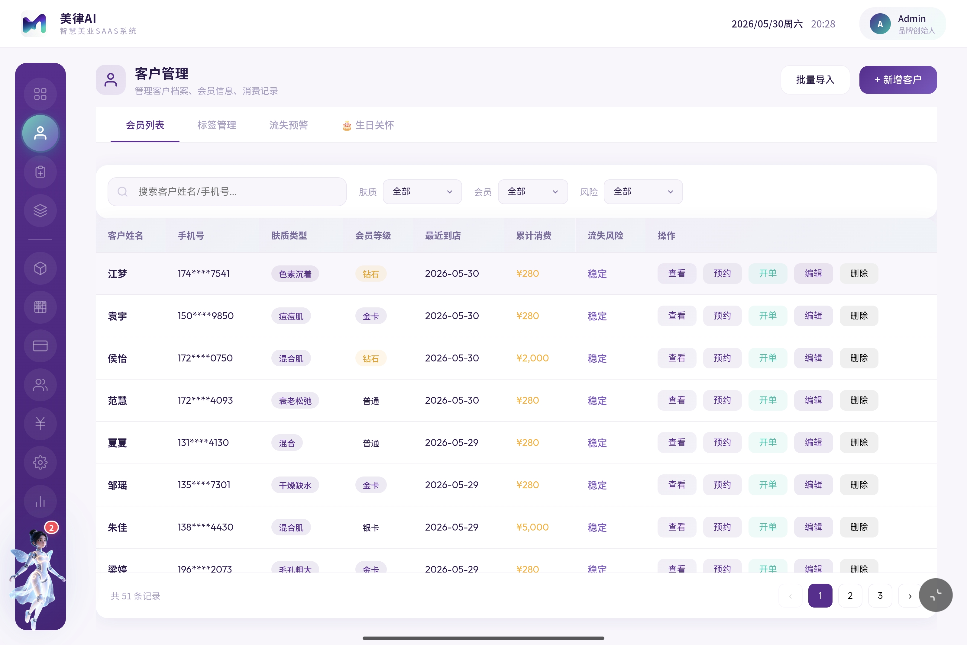Select the customer management person icon in sidebar

40,133
